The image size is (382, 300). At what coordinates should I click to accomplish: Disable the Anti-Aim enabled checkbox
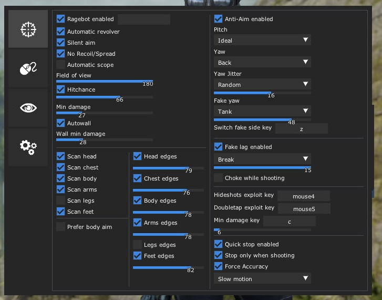click(x=219, y=19)
